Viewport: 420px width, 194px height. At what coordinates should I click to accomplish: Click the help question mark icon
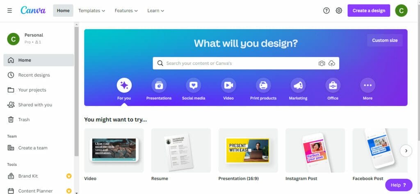coord(326,11)
